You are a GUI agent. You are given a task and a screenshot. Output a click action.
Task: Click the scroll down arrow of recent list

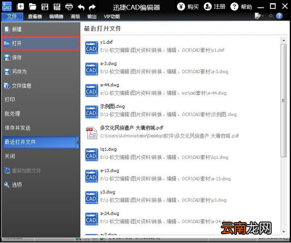pos(284,231)
